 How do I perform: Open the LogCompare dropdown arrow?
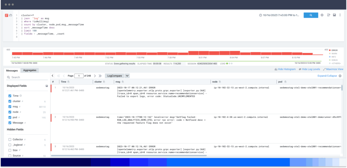click(x=127, y=76)
